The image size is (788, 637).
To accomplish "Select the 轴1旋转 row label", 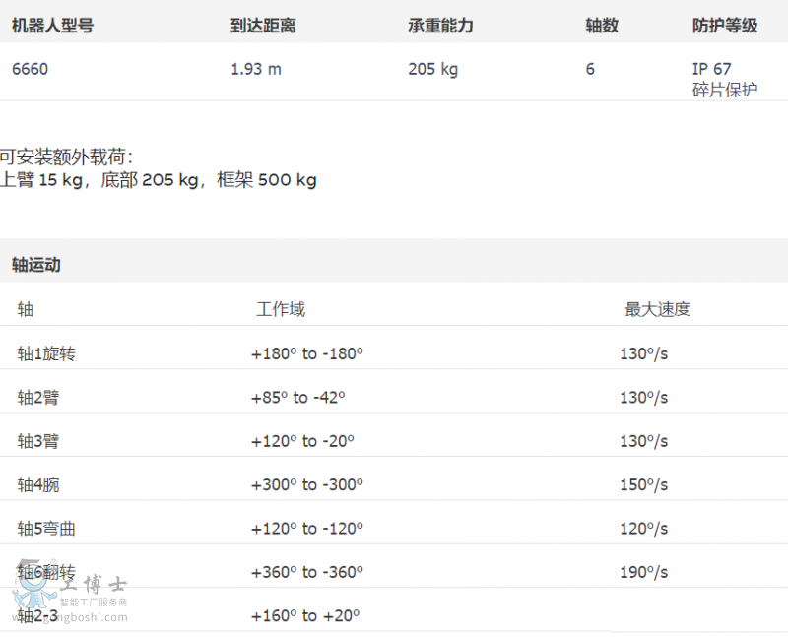I will point(43,352).
